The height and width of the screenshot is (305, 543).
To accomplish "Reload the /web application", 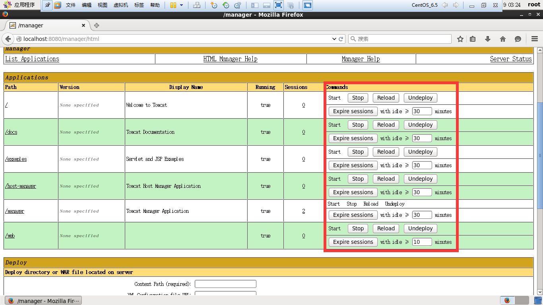I will 386,228.
